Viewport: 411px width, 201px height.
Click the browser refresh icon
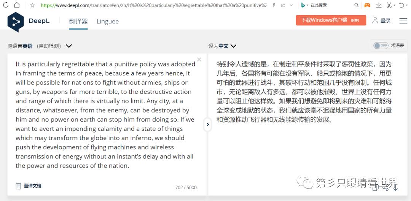(x=6, y=5)
